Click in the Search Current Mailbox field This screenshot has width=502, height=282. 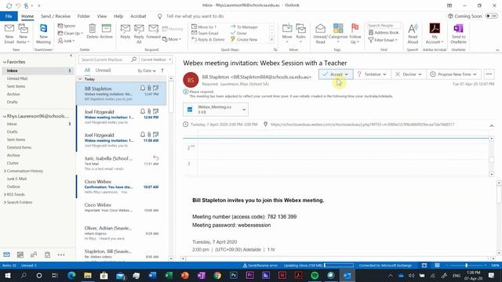coord(106,60)
